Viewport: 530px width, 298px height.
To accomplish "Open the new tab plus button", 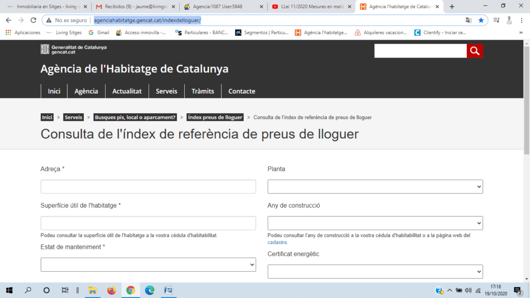I will pos(452,7).
